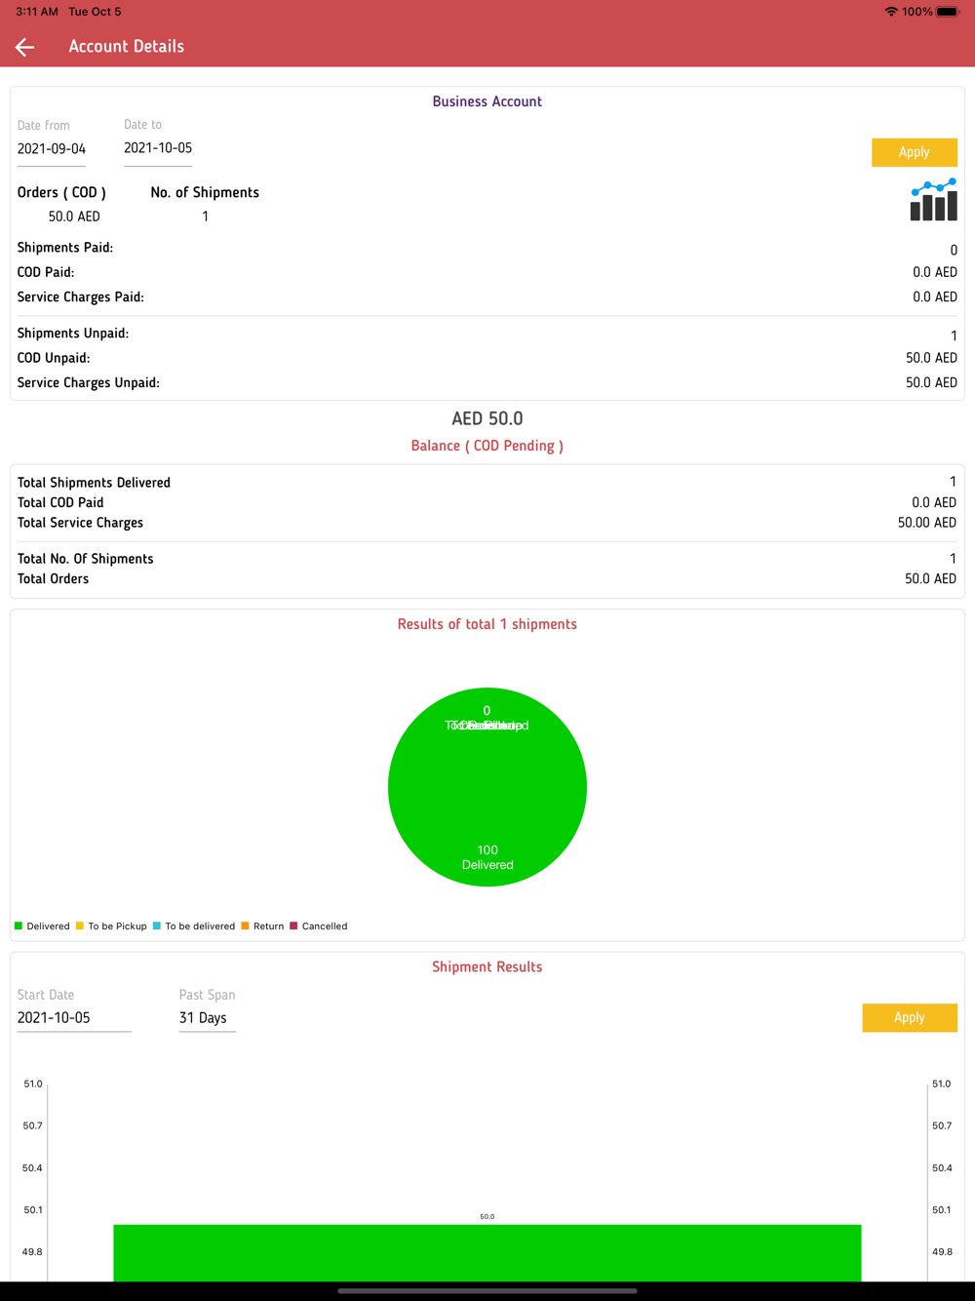This screenshot has height=1301, width=975.
Task: Click the COD Paid label
Action: point(46,272)
